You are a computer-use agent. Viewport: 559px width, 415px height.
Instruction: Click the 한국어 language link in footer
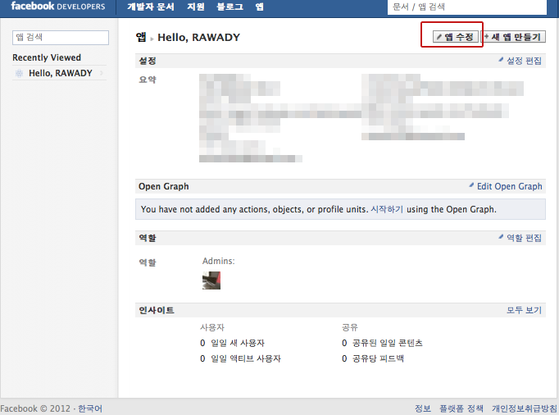point(90,408)
